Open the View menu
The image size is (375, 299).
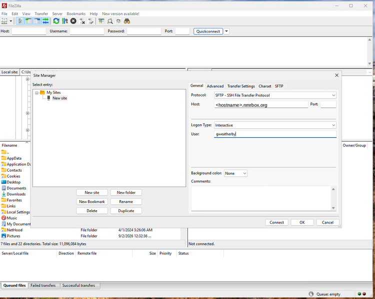click(x=26, y=13)
